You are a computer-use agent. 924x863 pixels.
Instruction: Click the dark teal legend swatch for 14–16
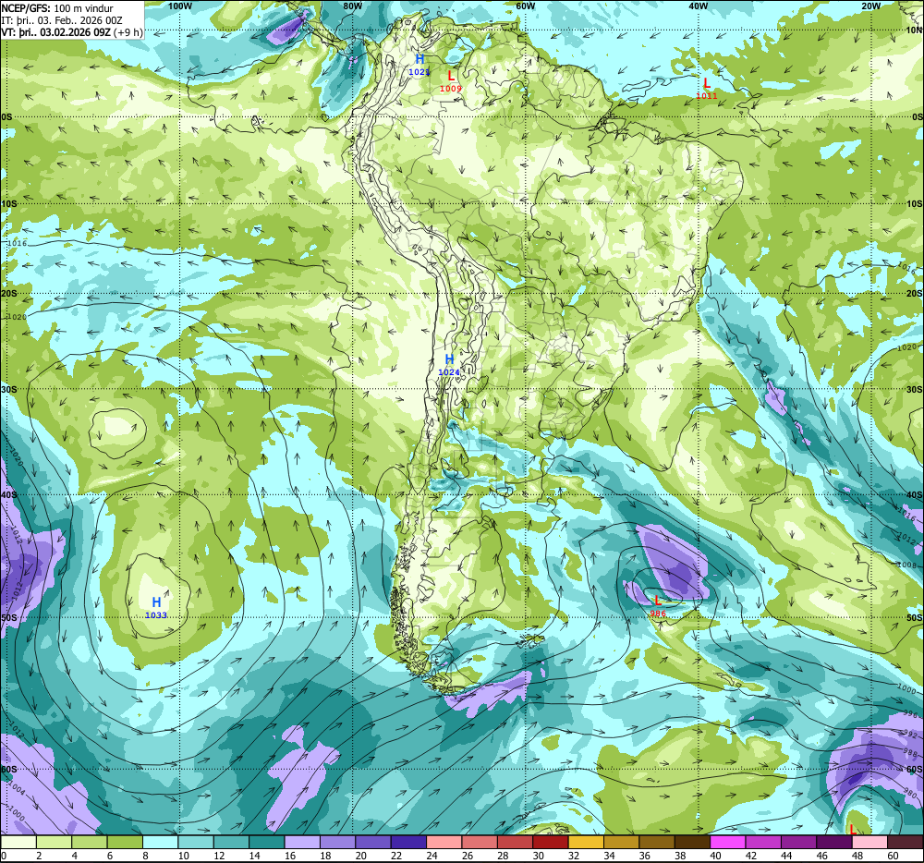(267, 842)
